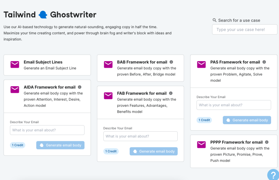The image size is (279, 180).
Task: Click the envelope icon on Email Subject Lines card
Action: click(x=15, y=64)
